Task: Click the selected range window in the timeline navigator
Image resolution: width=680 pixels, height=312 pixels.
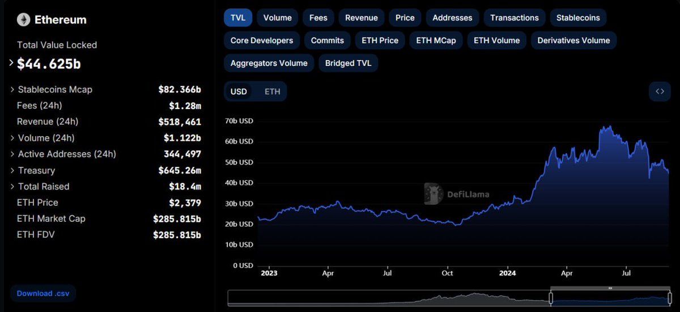Action: (x=610, y=299)
